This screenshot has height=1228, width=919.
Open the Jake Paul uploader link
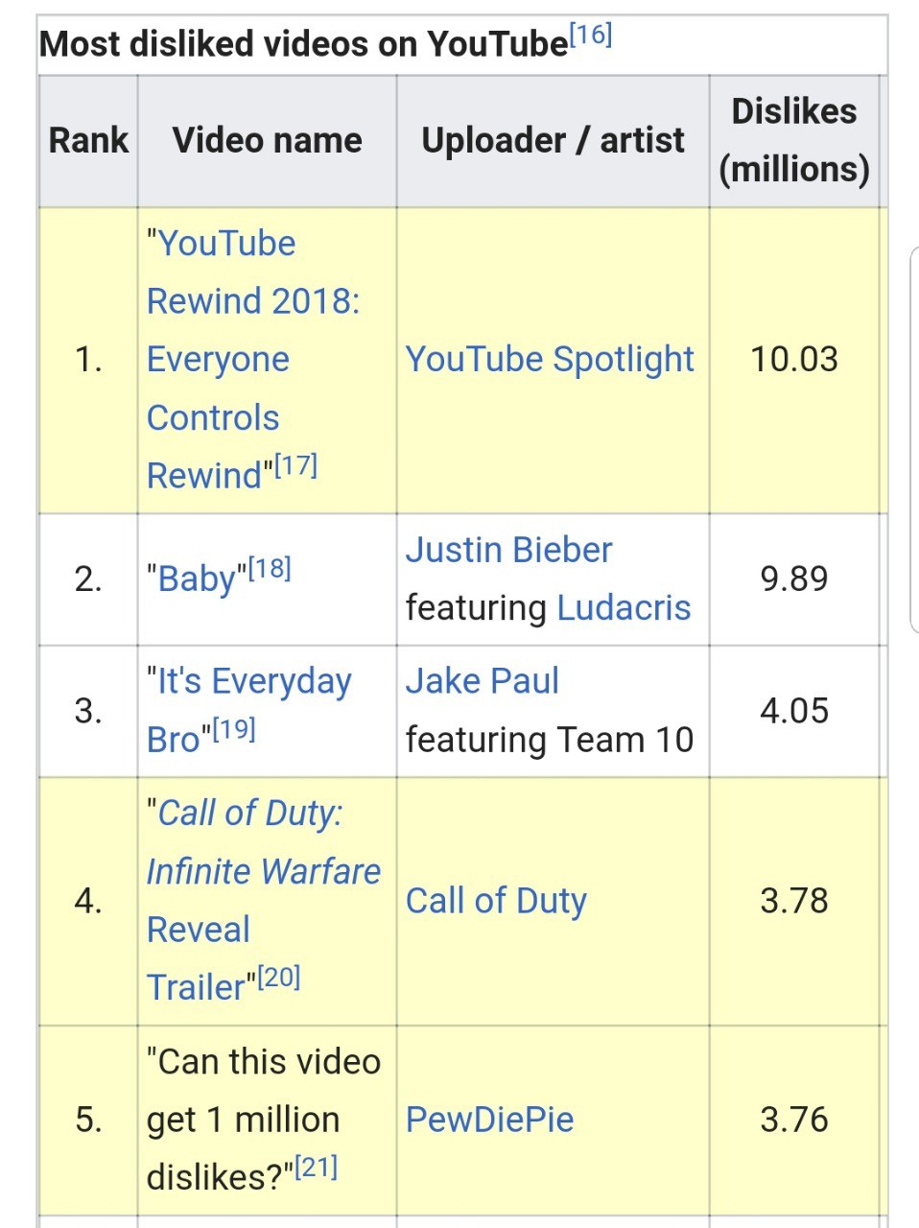(x=482, y=681)
